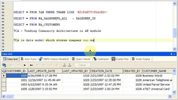Click the United Parcel Service cell

(x=157, y=84)
